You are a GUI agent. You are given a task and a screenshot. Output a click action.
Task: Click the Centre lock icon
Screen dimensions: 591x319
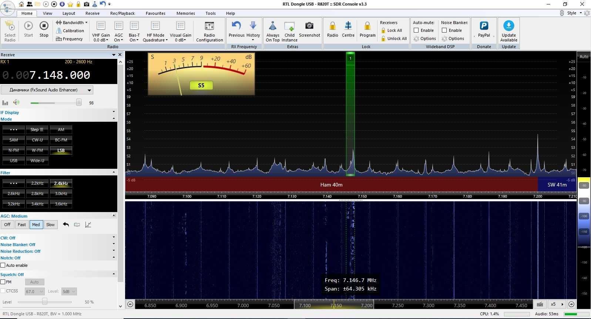coord(348,29)
